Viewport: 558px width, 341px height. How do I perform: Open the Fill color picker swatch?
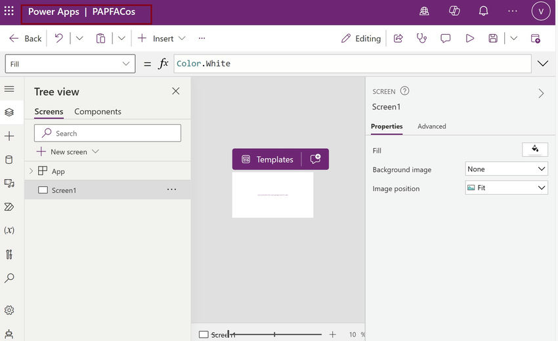coord(535,150)
